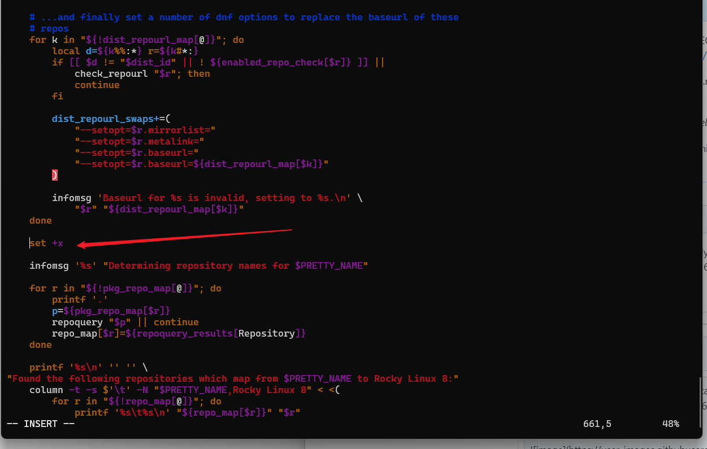Click "Rocky Linux 8" in the Found repositories string

pyautogui.click(x=414, y=378)
